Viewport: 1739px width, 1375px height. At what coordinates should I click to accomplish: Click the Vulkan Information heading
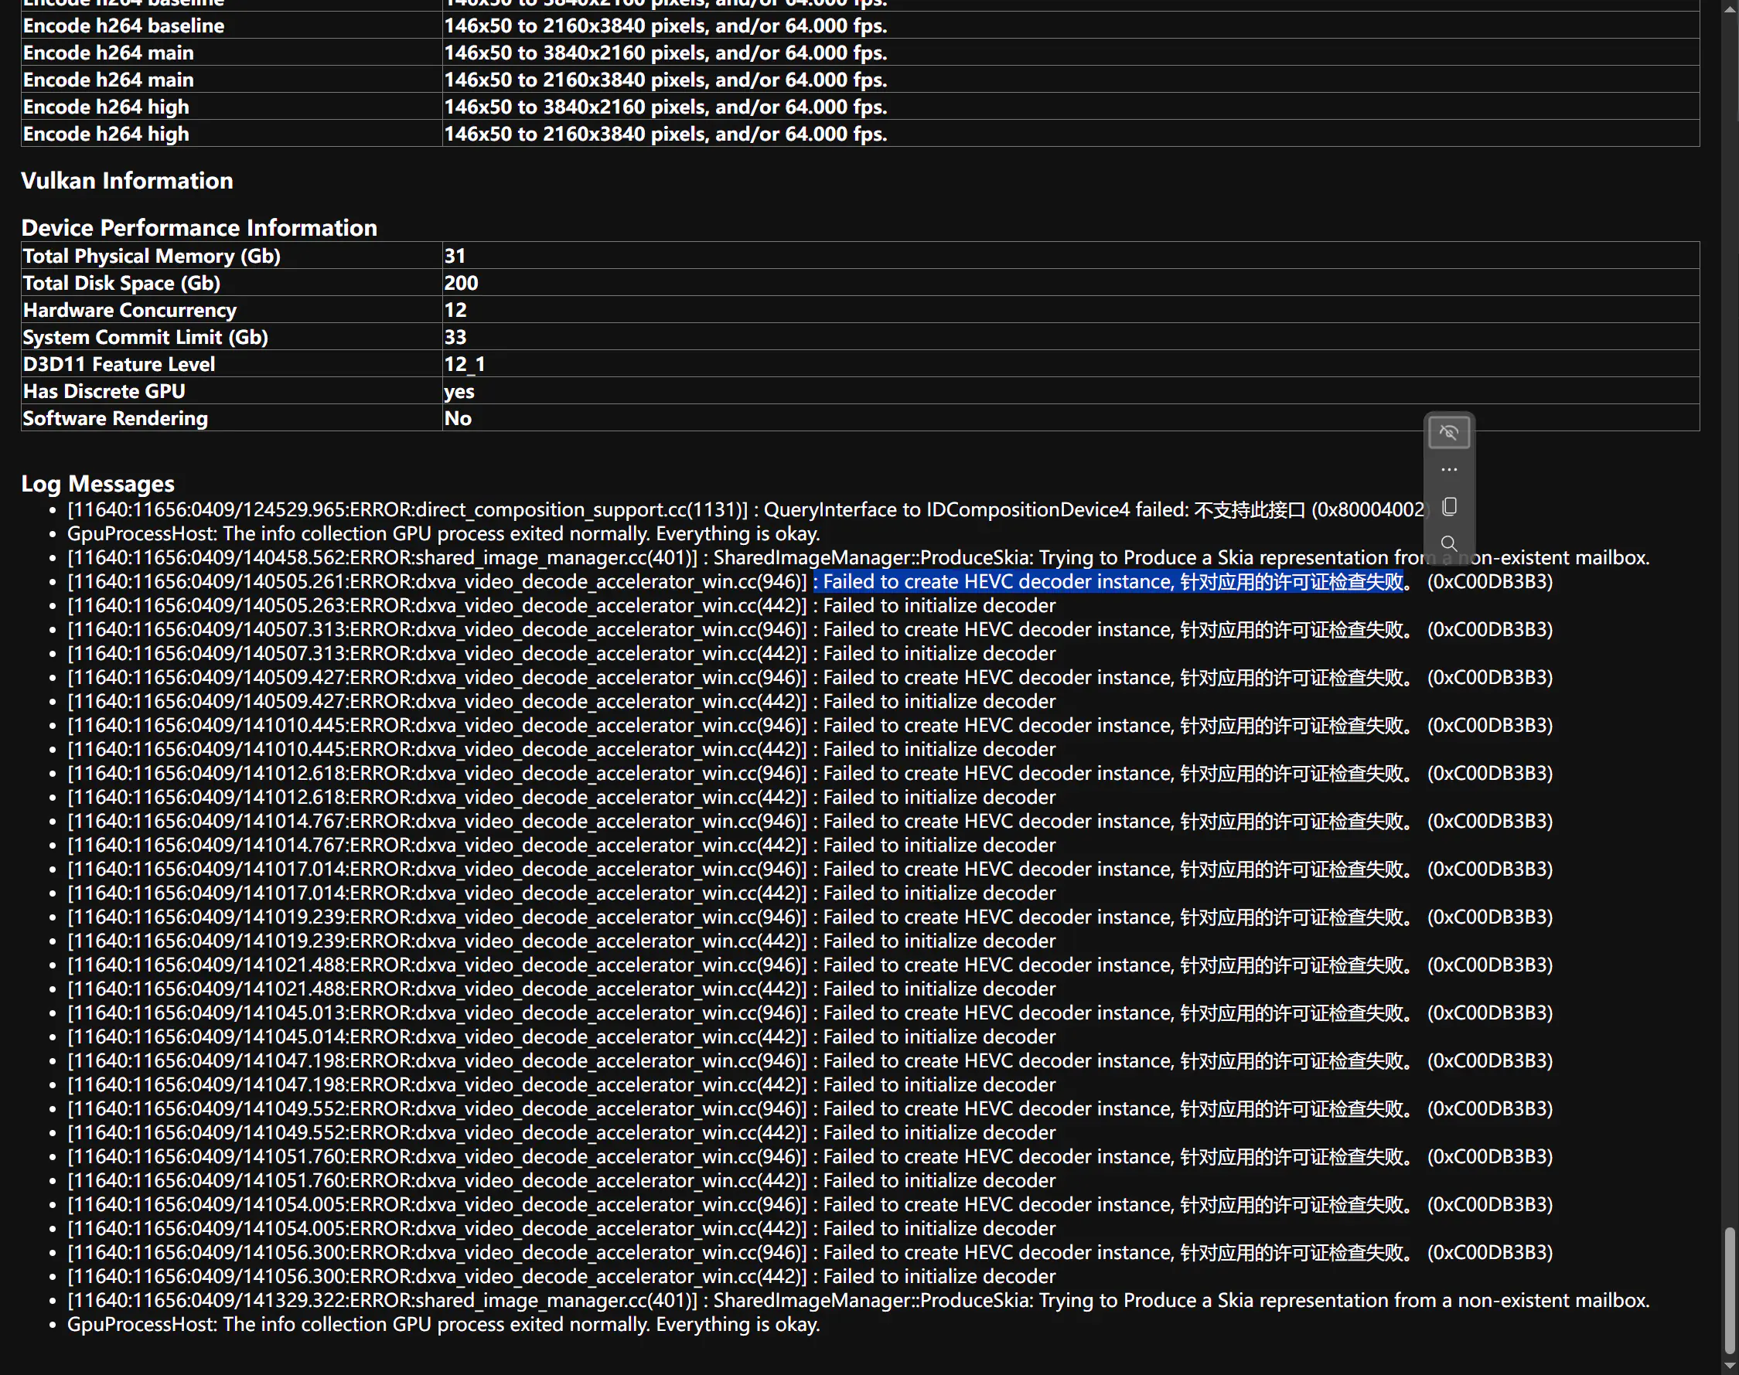127,180
